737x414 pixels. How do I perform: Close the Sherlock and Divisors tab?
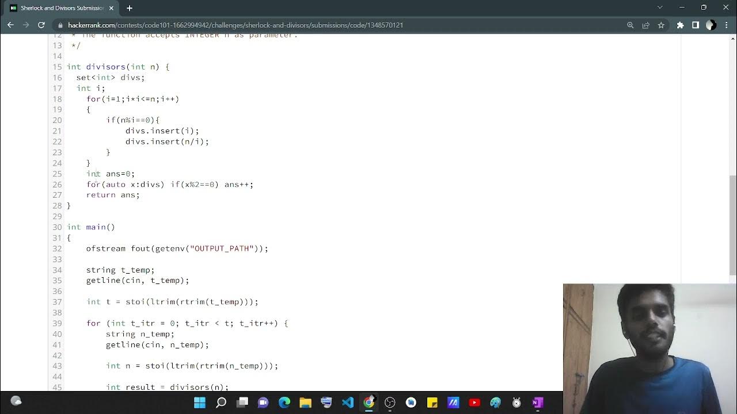tap(111, 8)
